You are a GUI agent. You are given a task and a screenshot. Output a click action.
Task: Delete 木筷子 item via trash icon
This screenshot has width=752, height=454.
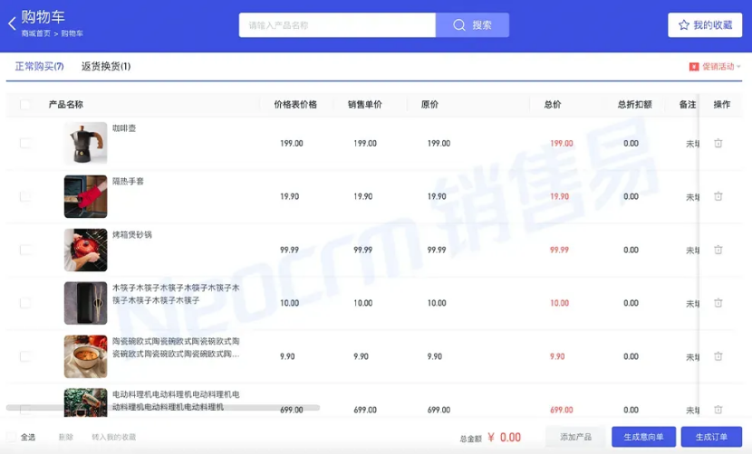coord(718,303)
